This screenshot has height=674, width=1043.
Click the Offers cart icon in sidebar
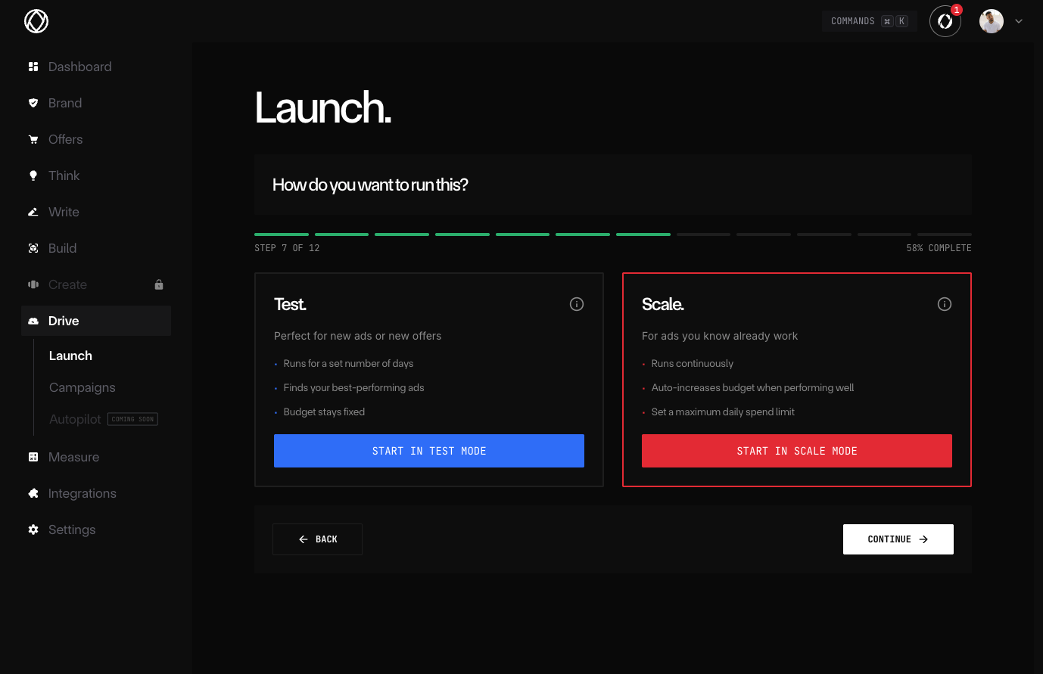(33, 139)
